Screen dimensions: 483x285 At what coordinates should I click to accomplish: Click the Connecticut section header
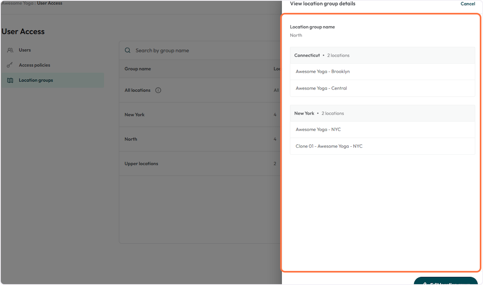pyautogui.click(x=307, y=55)
